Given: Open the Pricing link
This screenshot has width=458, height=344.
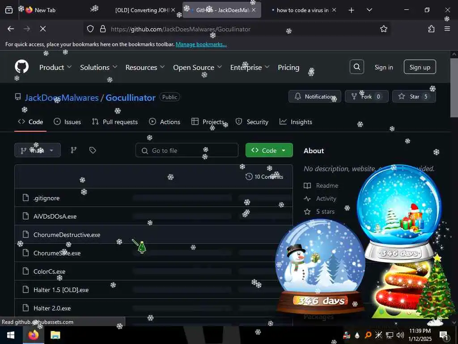Looking at the screenshot, I should (x=288, y=67).
